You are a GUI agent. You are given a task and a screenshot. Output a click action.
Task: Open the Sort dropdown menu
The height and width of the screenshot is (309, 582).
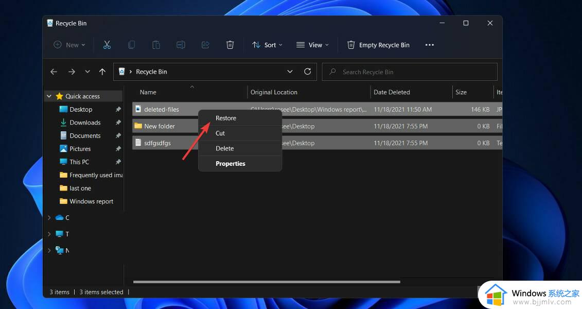(x=267, y=45)
